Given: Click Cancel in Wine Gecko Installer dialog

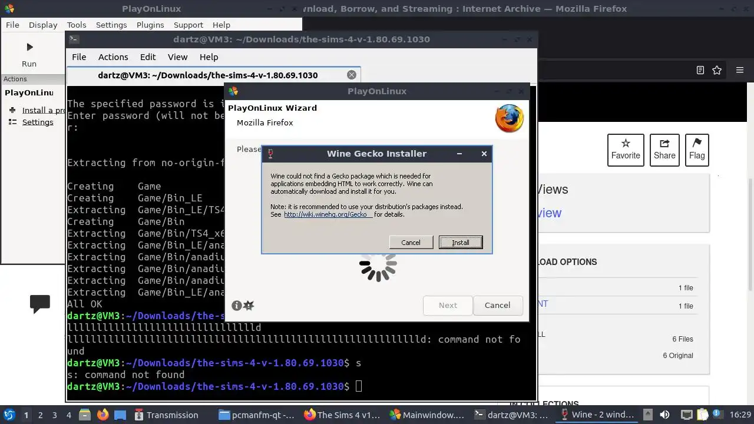Looking at the screenshot, I should (411, 243).
